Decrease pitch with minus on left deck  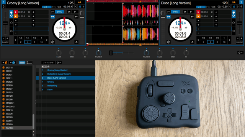(x=3, y=38)
